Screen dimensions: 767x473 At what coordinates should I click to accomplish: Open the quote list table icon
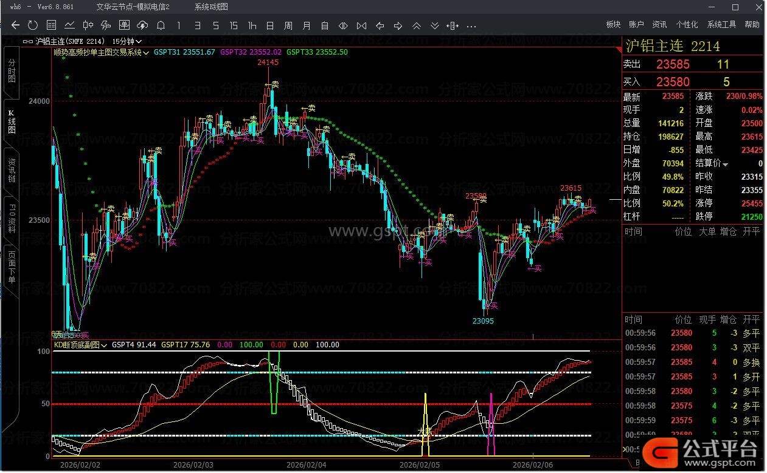coord(52,26)
